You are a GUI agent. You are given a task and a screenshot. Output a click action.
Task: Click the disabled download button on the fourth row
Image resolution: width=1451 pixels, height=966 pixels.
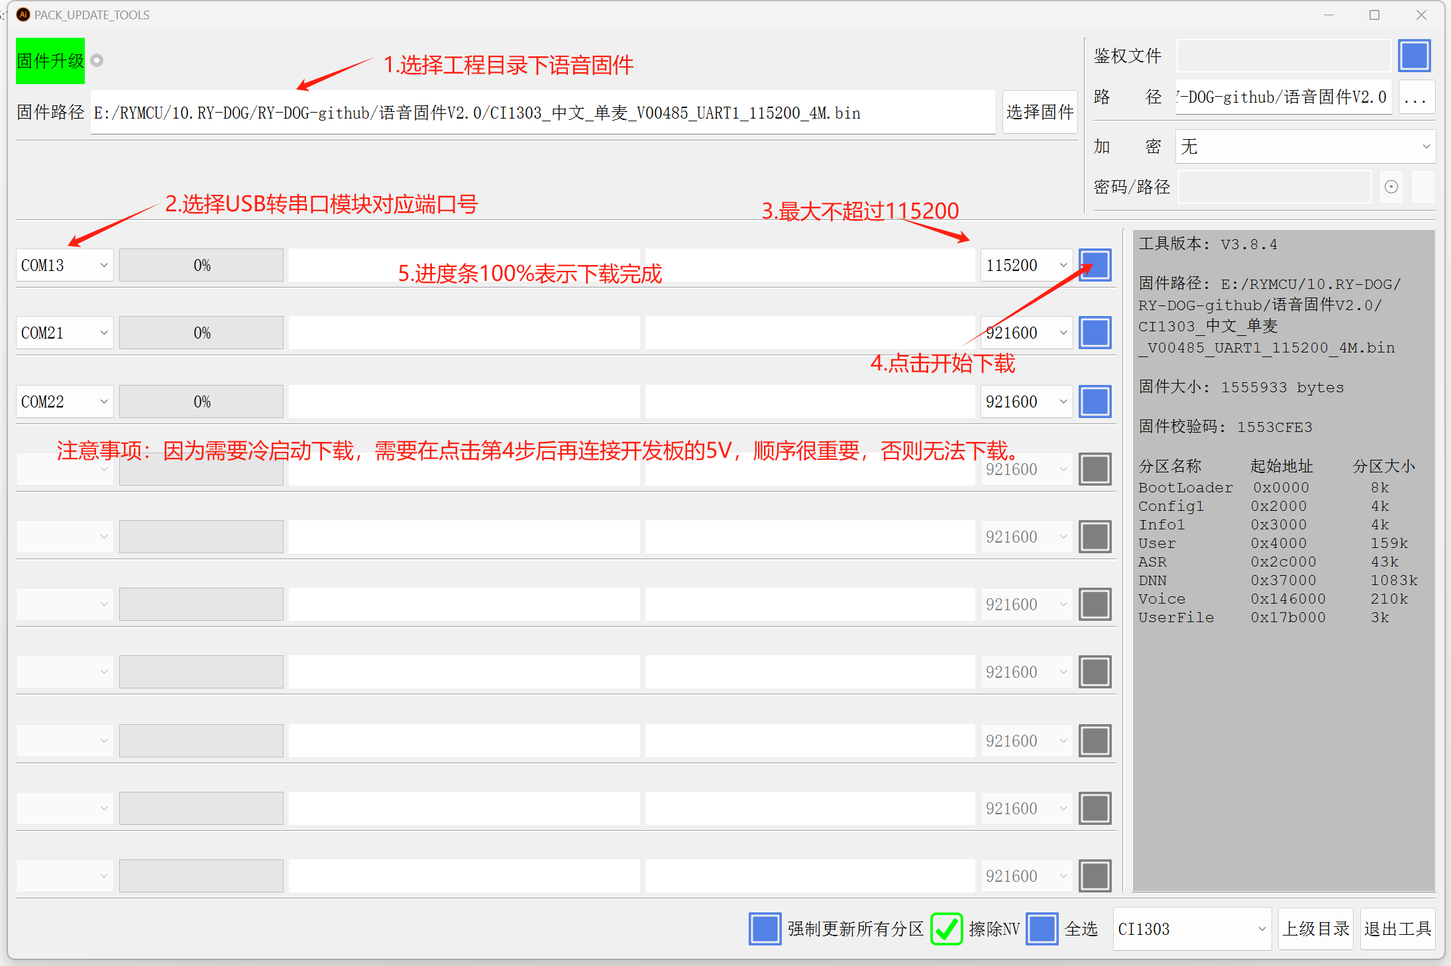click(1095, 469)
